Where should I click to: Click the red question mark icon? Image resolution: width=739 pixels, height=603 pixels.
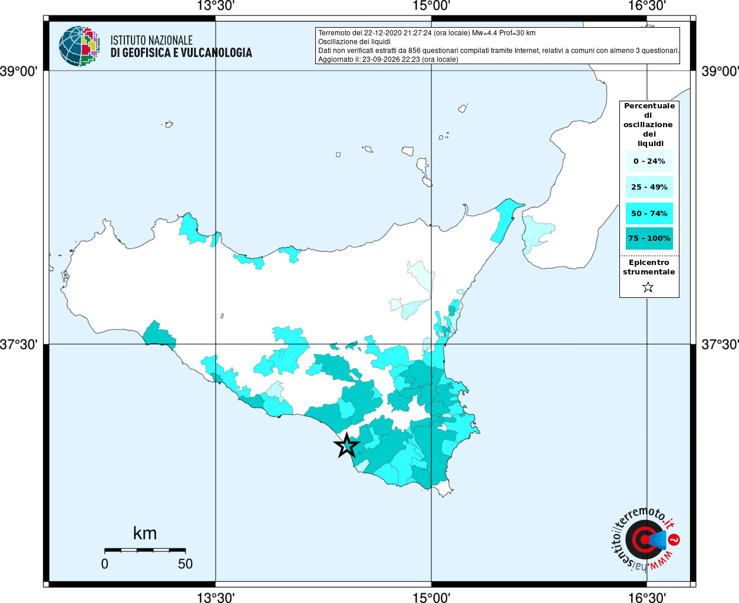pos(674,539)
